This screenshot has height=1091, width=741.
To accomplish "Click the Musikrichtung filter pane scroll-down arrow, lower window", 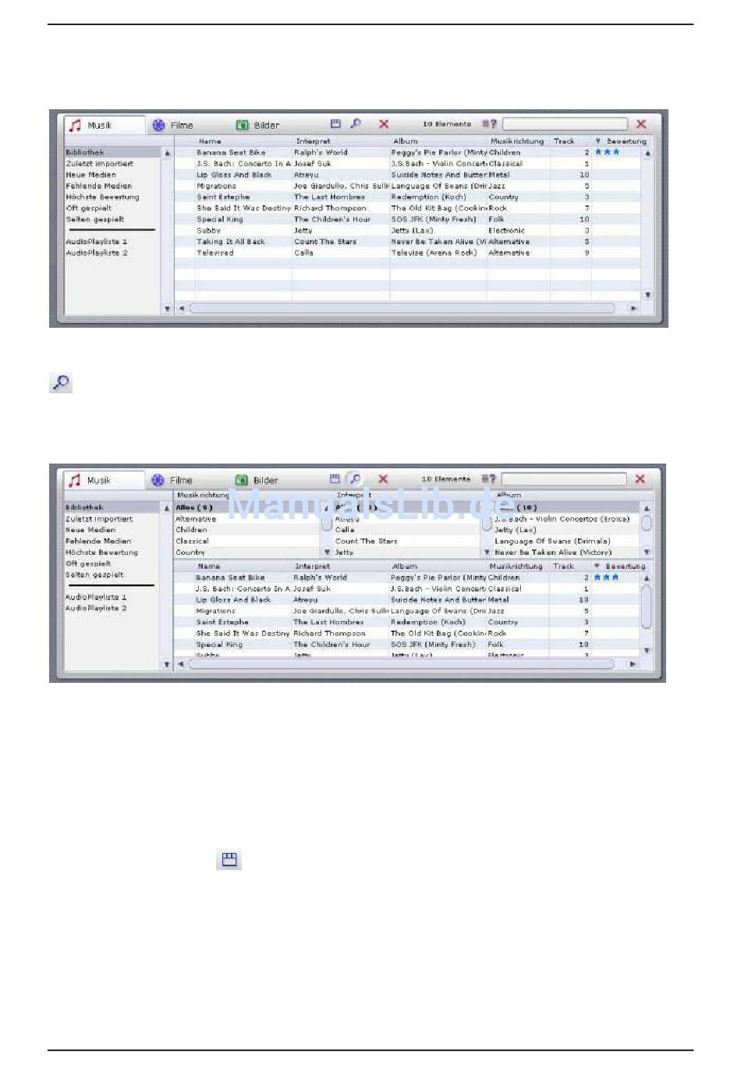I will pyautogui.click(x=327, y=553).
